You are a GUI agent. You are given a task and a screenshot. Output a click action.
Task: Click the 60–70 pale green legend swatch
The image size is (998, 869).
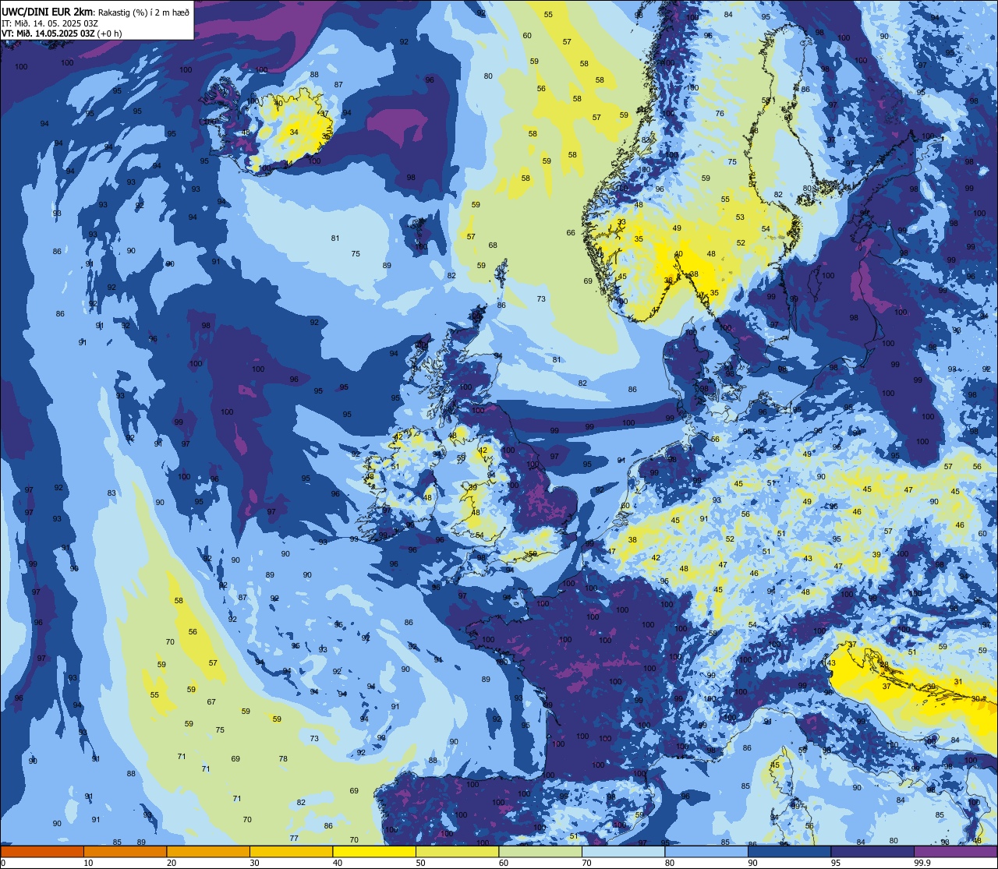pyautogui.click(x=540, y=851)
